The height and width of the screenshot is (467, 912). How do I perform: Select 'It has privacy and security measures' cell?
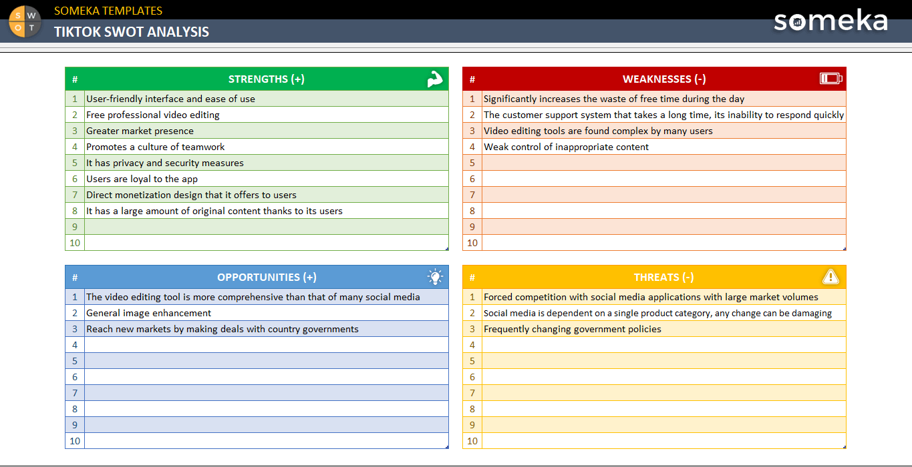(267, 163)
